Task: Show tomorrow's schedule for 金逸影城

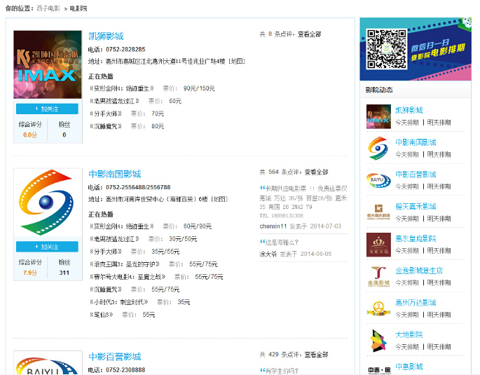Action: click(x=439, y=282)
